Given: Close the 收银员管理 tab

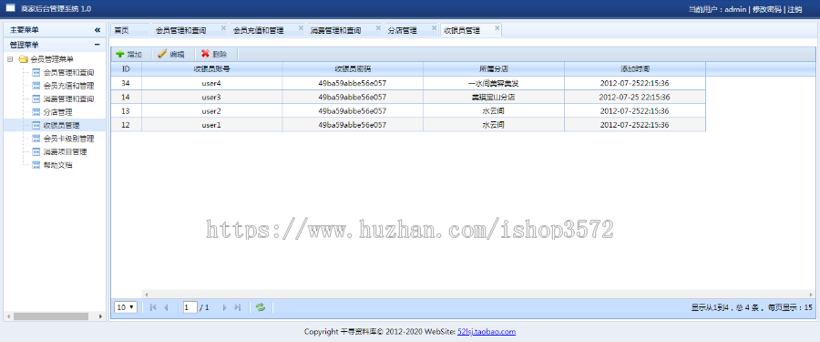Looking at the screenshot, I should point(497,28).
